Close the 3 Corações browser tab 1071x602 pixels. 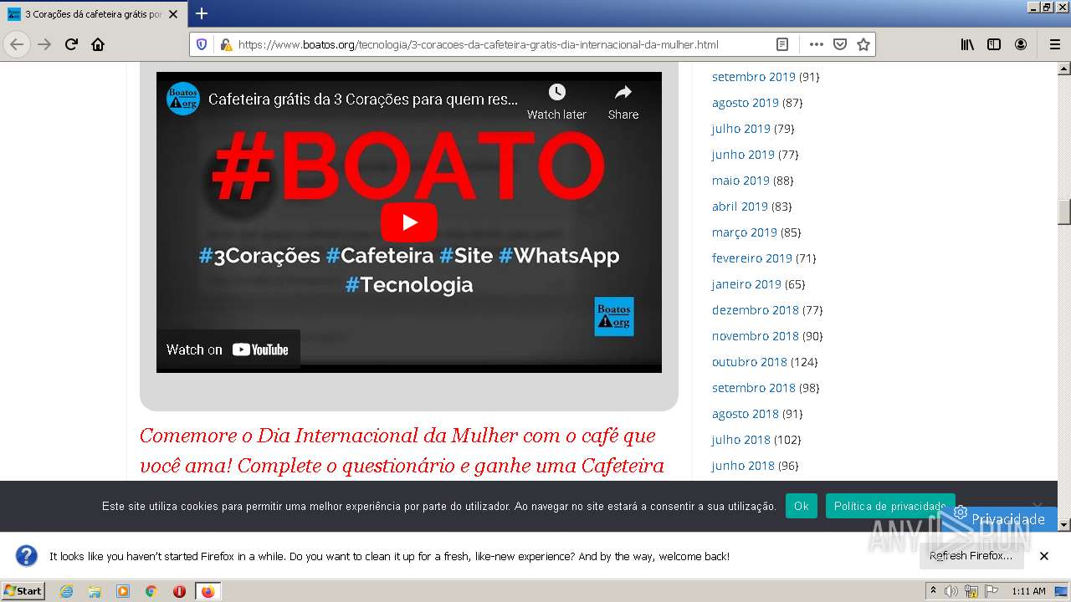point(173,14)
